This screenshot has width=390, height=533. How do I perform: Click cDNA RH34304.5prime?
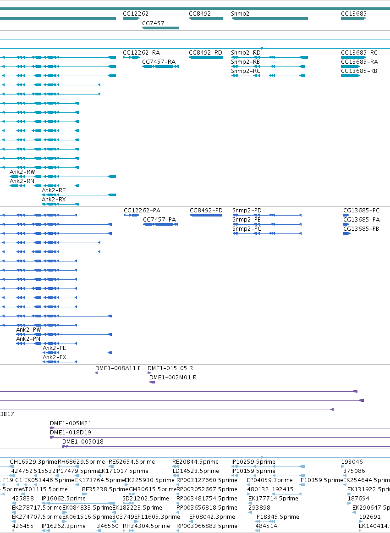(146, 526)
